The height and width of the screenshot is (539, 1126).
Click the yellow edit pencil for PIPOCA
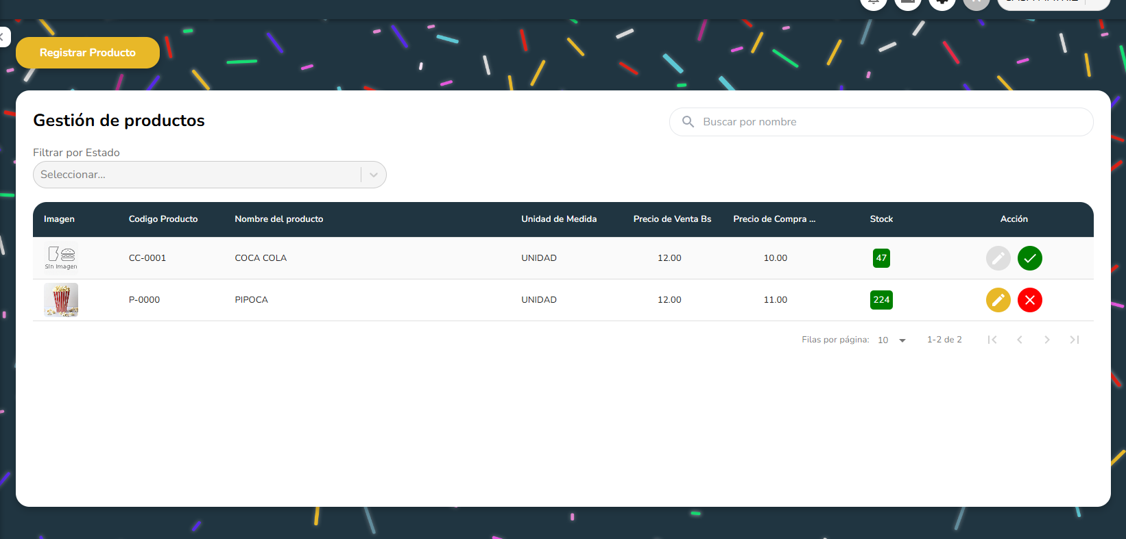(x=998, y=300)
